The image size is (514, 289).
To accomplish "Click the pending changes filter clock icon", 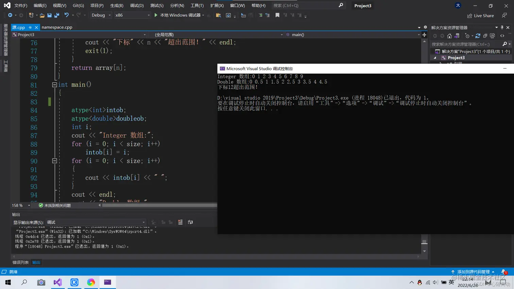I will coord(467,36).
